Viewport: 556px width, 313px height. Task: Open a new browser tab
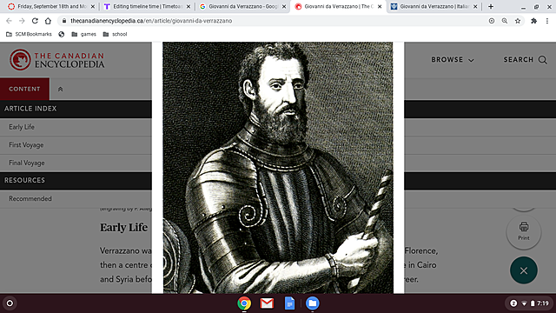tap(491, 6)
